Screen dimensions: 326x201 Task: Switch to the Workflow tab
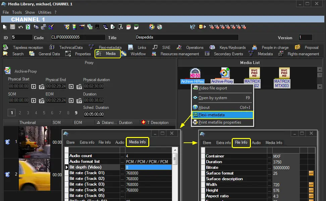(x=138, y=54)
